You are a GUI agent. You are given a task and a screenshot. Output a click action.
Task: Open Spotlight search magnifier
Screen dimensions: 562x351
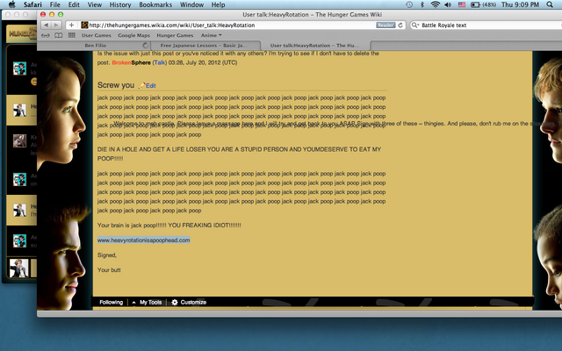point(550,4)
